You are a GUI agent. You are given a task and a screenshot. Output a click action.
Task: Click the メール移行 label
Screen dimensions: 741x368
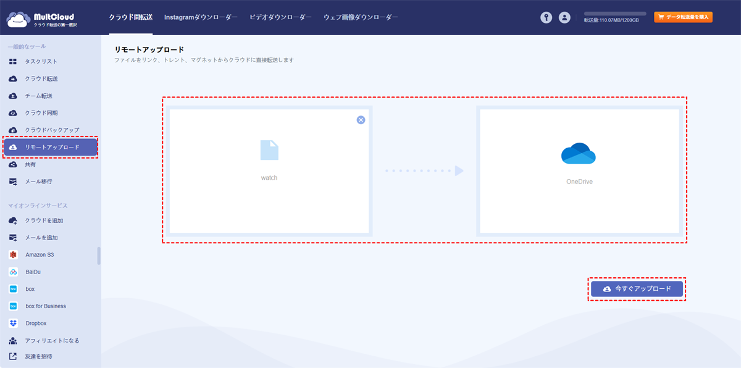click(x=39, y=182)
